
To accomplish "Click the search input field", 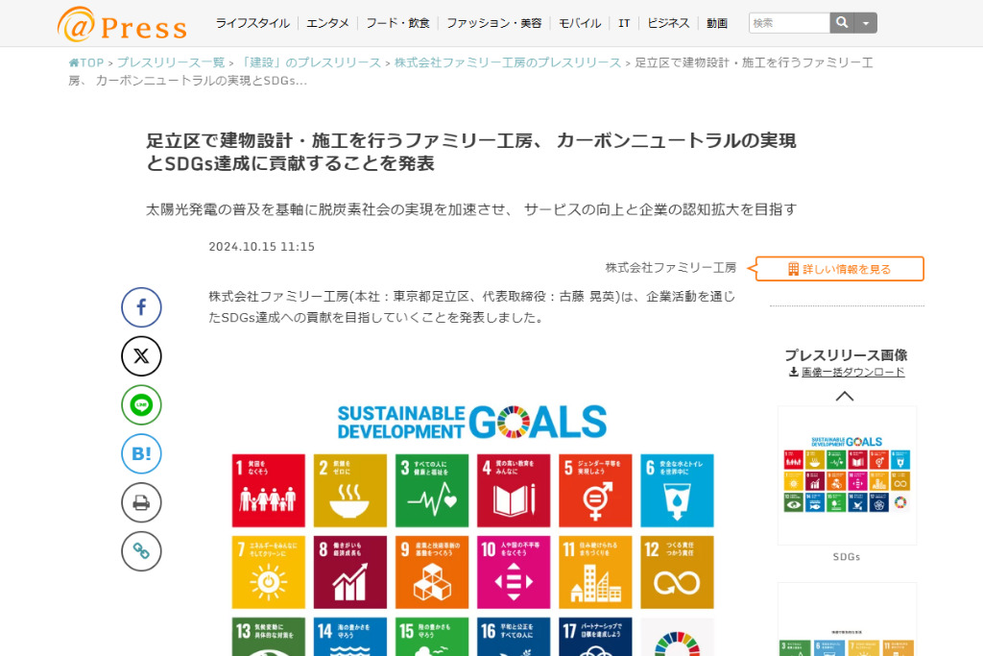I will [x=789, y=23].
